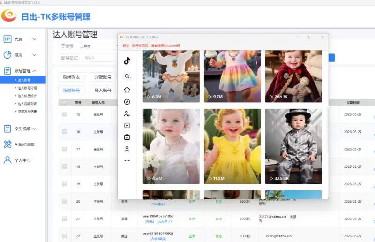Expand the 概况 menu chevron
Viewport: 375px width, 242px height.
(x=34, y=55)
